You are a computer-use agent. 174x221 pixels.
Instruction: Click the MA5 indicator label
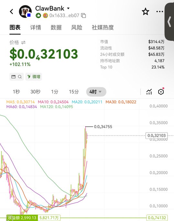(x=20, y=102)
